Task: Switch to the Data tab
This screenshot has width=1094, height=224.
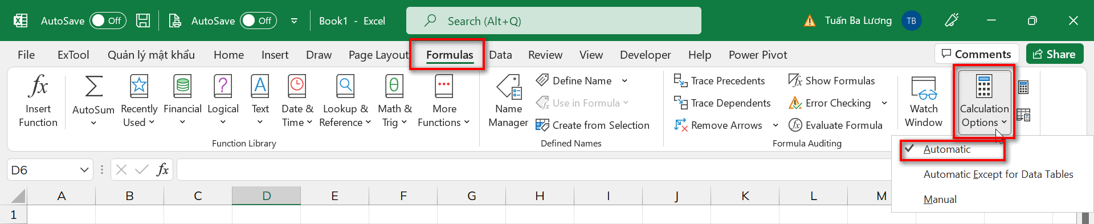Action: point(500,55)
